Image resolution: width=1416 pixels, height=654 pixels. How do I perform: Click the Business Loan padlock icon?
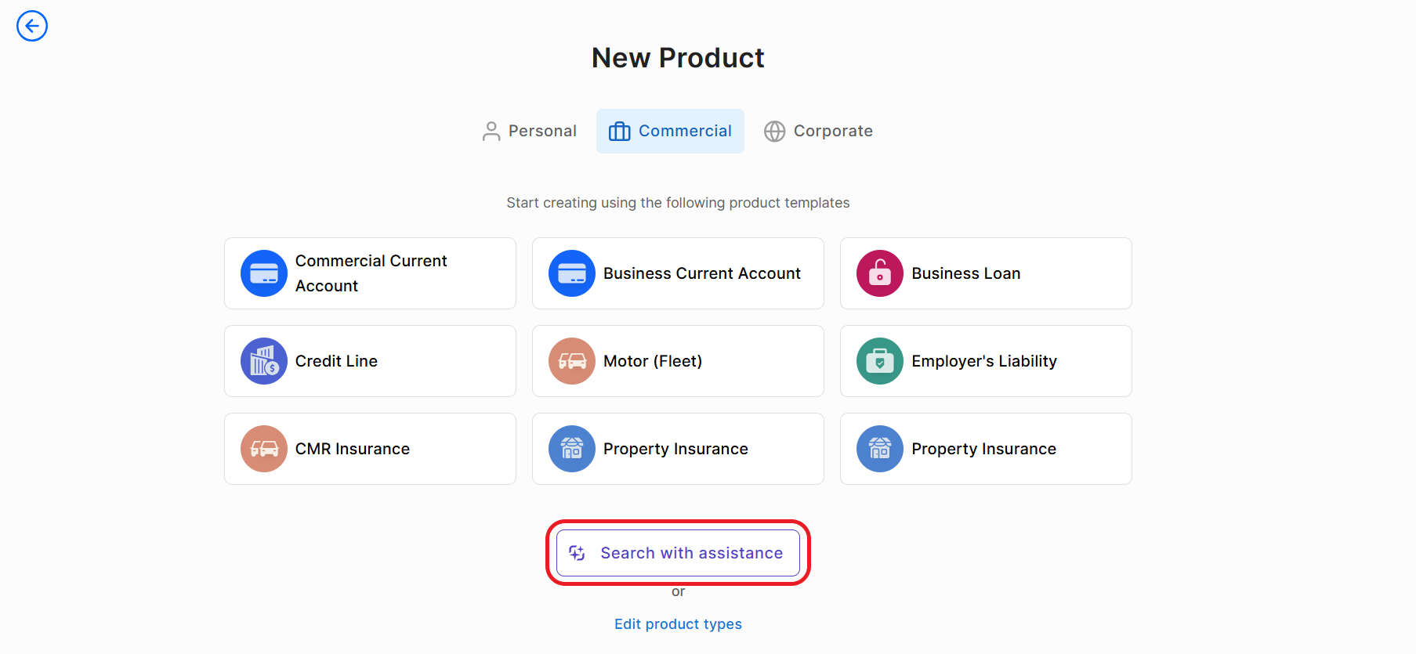pos(879,273)
